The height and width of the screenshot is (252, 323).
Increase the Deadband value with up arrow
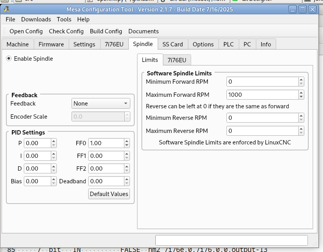coord(127,180)
